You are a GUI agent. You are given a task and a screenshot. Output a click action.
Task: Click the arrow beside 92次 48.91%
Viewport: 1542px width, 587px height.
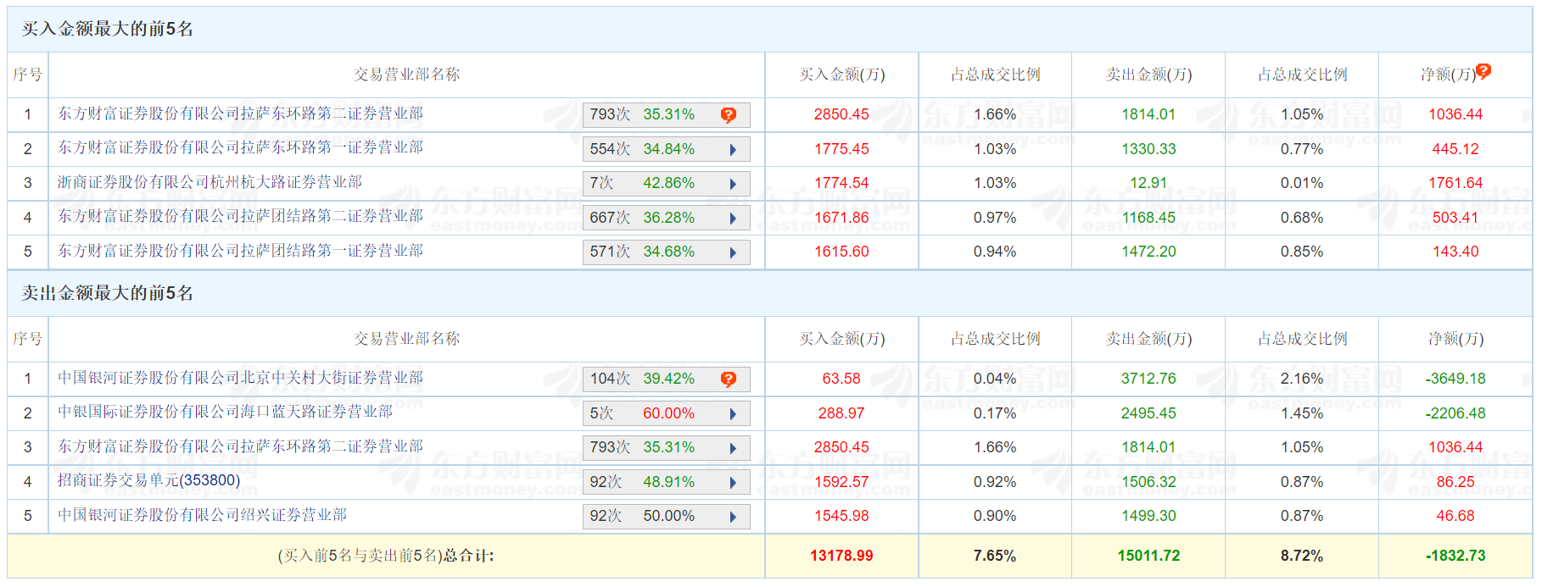(x=734, y=483)
